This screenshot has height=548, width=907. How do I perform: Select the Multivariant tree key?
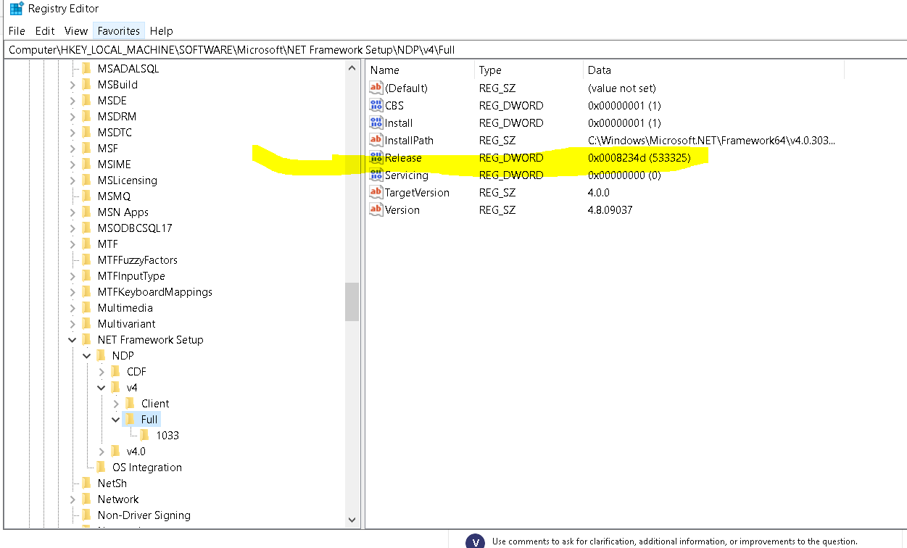tap(127, 323)
